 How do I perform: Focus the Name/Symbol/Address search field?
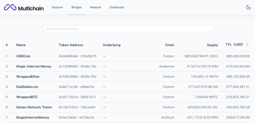[x=128, y=29]
